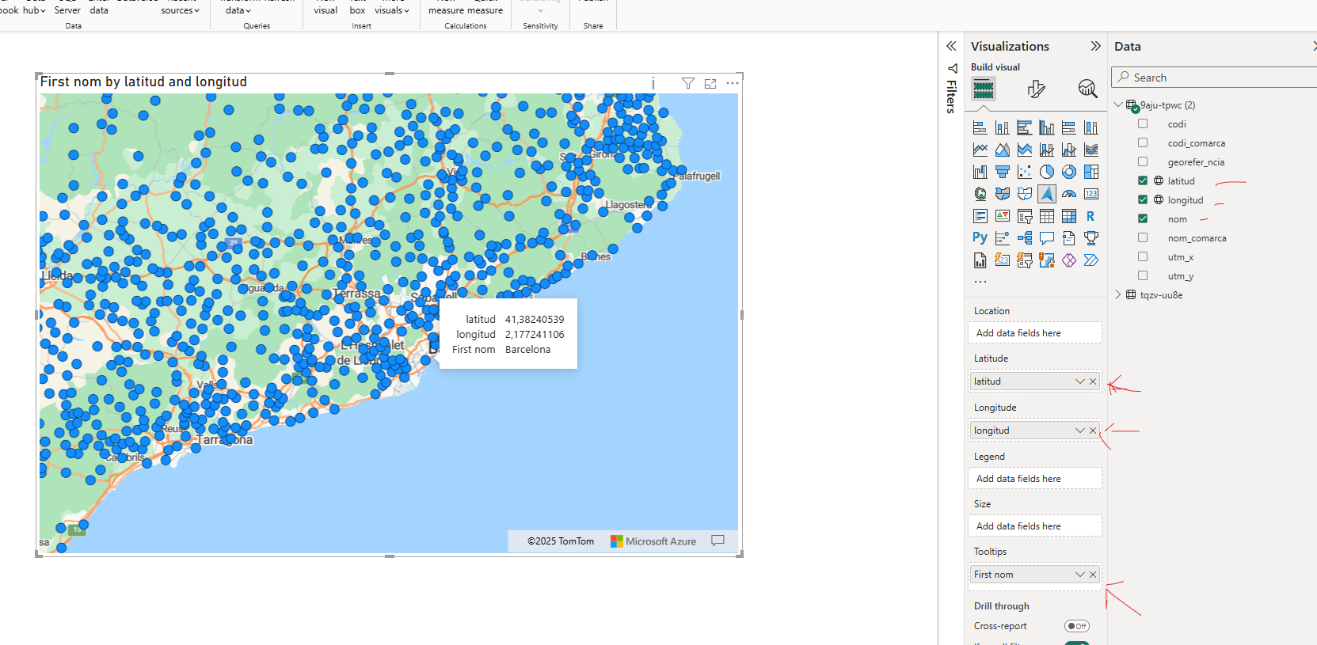Pick the R script visual
Image resolution: width=1317 pixels, height=645 pixels.
(1091, 216)
